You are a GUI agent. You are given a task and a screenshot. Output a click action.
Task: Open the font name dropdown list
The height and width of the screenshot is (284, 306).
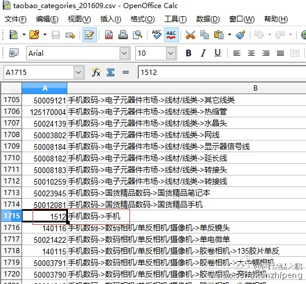click(x=125, y=53)
